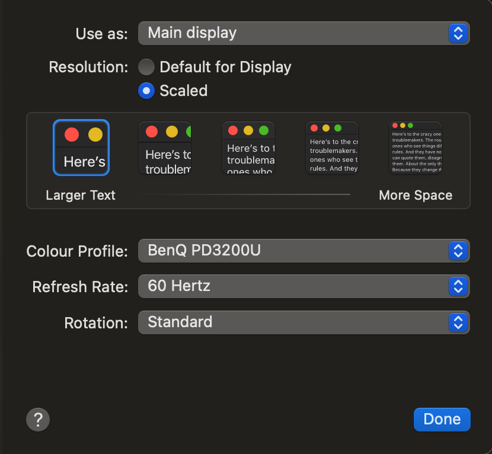
Task: Pick the middle scaled resolution thumbnail
Action: click(248, 148)
